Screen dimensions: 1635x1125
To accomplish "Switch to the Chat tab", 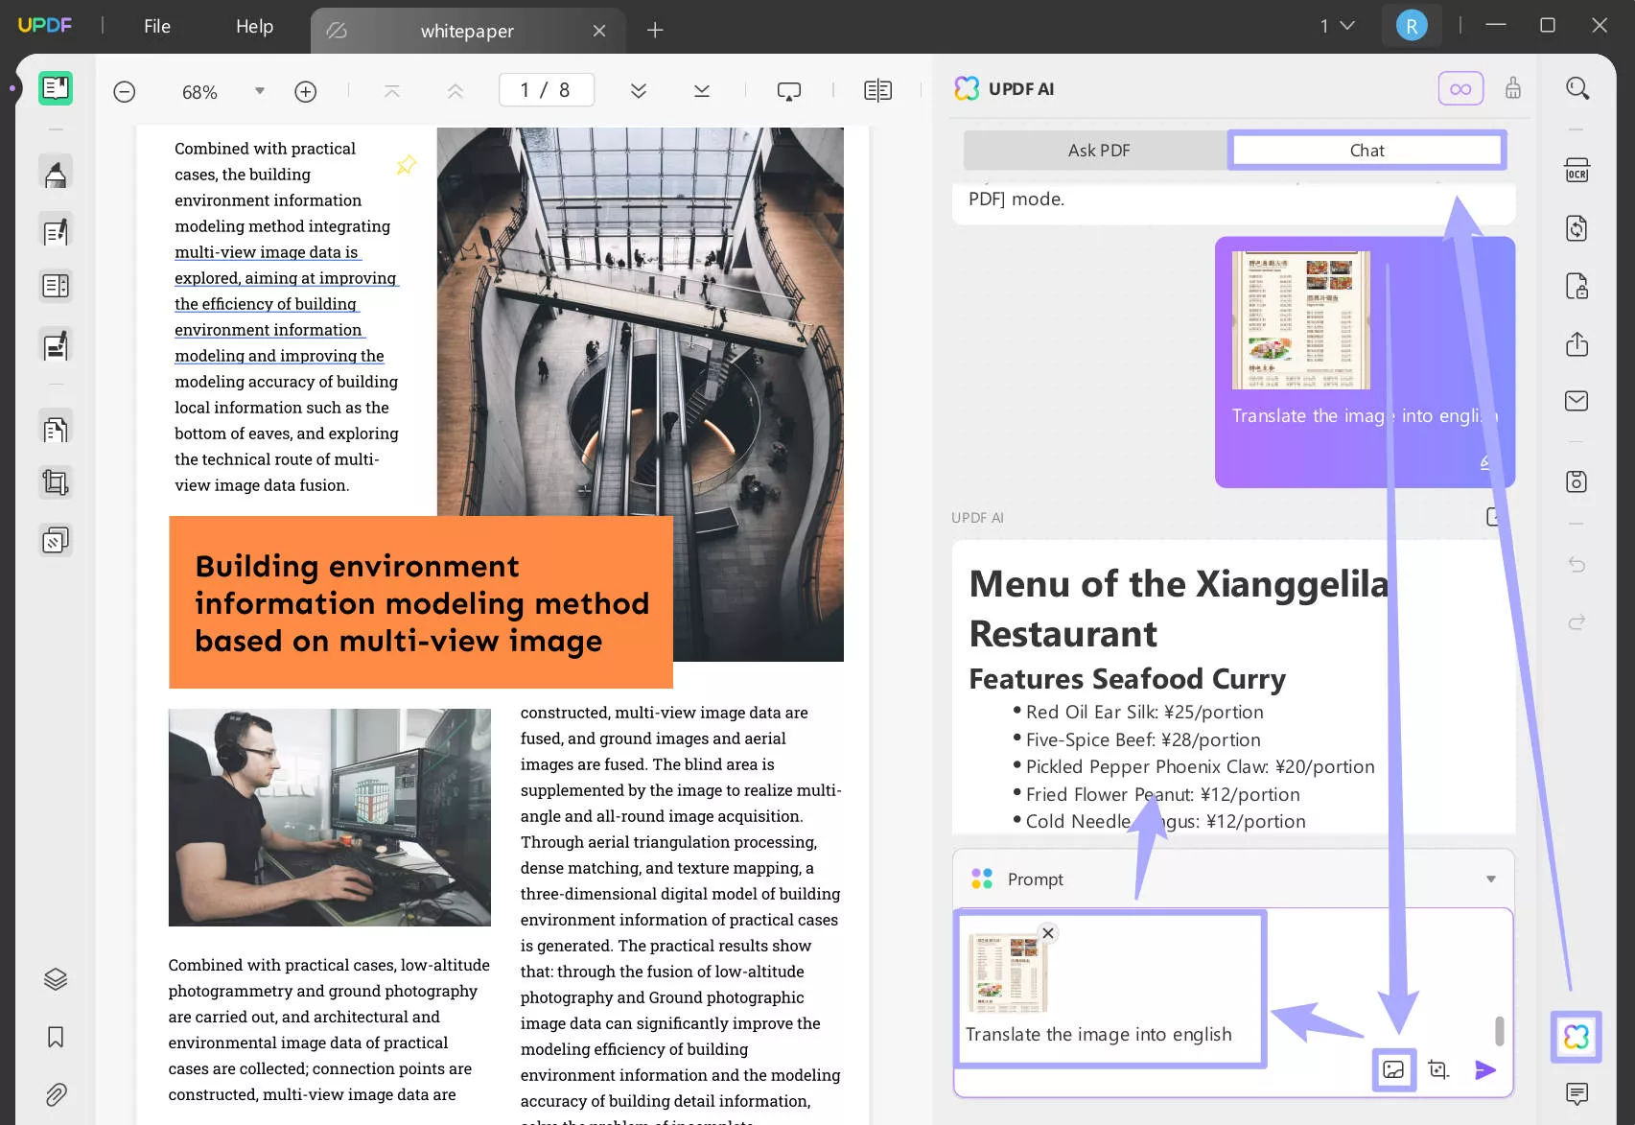I will pos(1366,151).
